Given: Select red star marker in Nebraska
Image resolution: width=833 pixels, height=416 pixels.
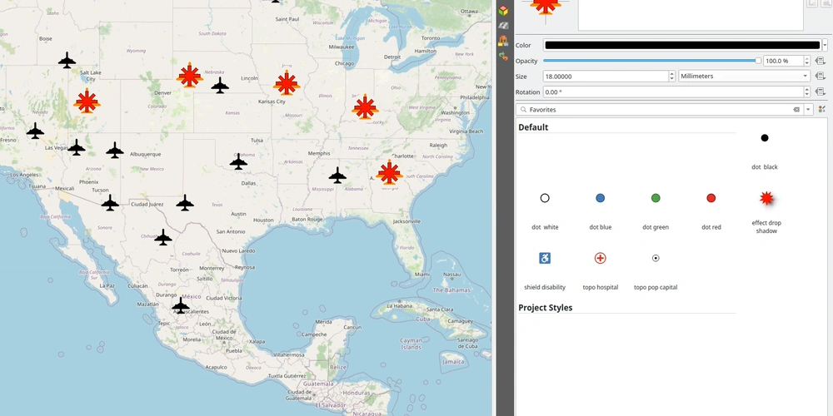Looking at the screenshot, I should pos(190,76).
